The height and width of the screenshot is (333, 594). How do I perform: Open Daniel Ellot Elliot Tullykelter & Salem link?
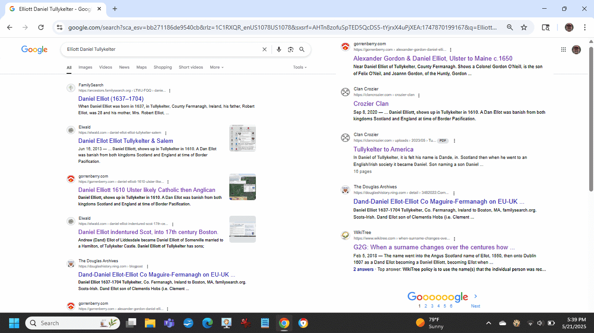(x=126, y=141)
